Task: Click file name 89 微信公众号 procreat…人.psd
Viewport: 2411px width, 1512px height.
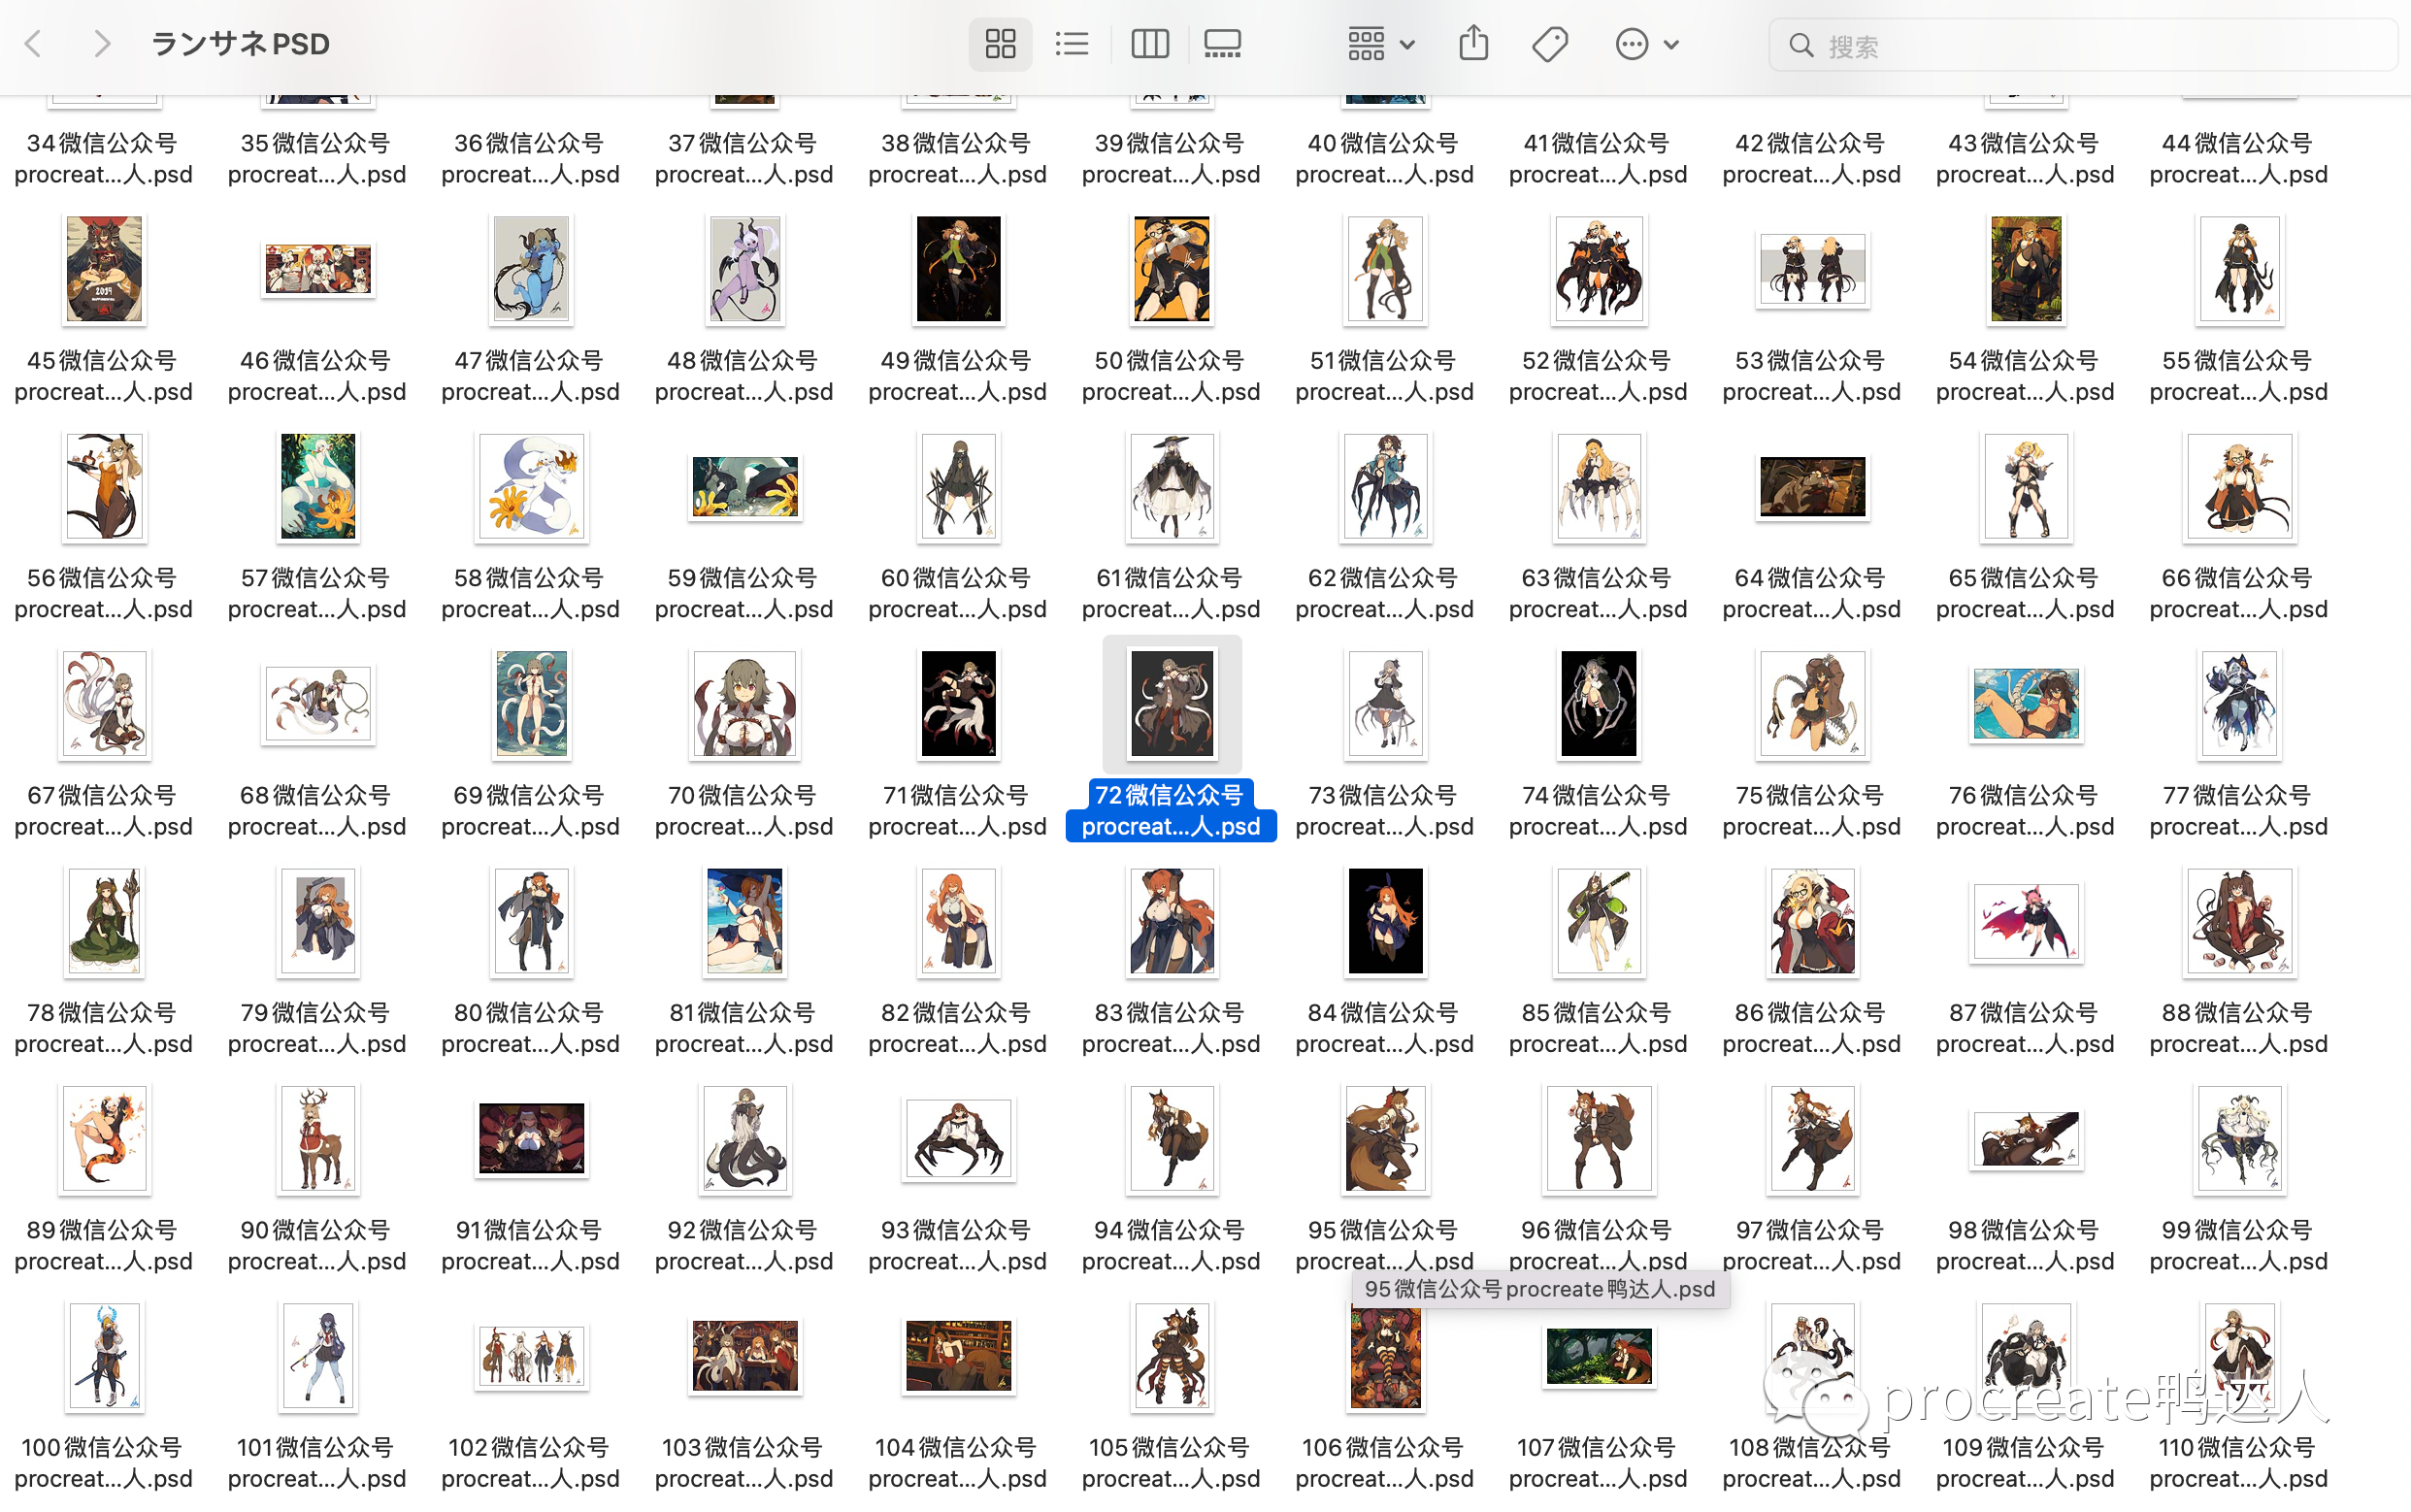Action: (104, 1246)
